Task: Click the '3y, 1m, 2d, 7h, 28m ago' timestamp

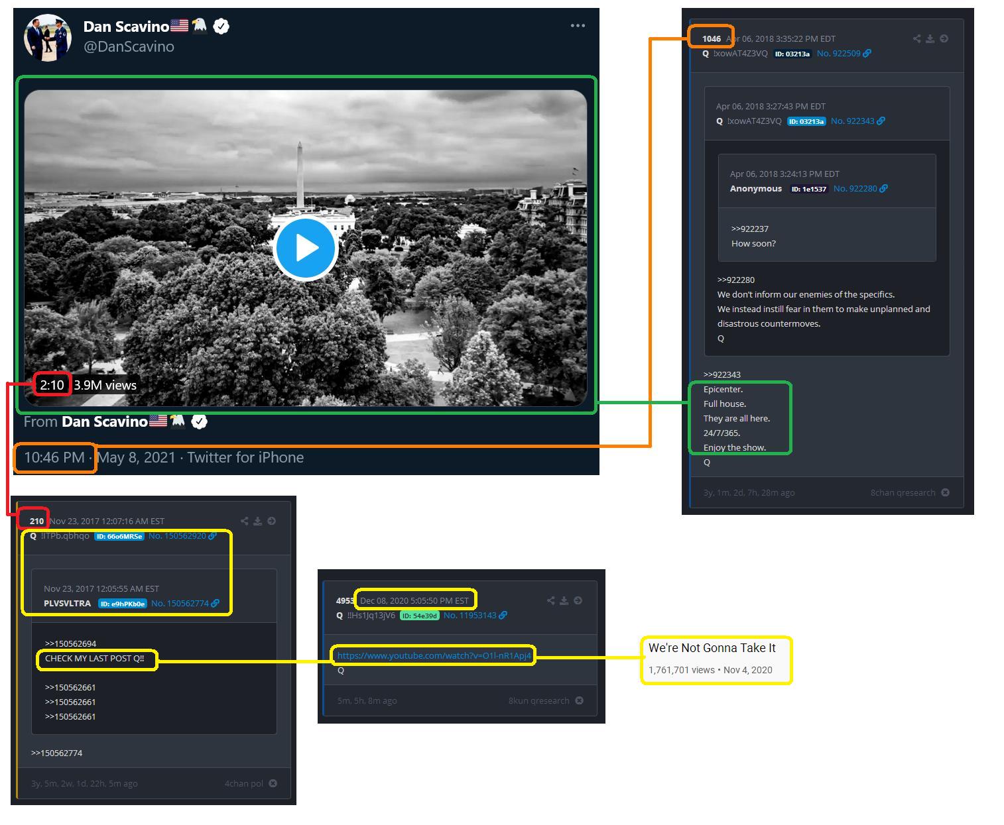Action: (x=749, y=492)
